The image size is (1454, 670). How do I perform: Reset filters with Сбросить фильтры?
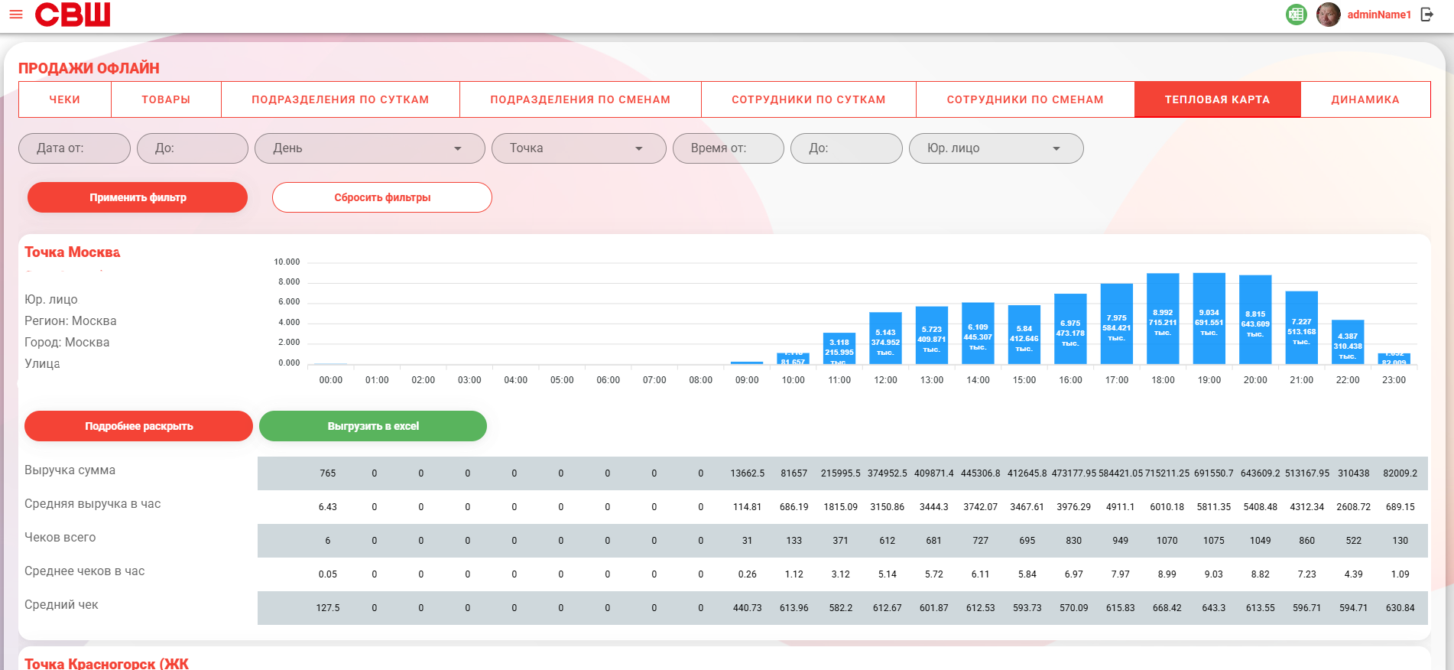pos(382,197)
